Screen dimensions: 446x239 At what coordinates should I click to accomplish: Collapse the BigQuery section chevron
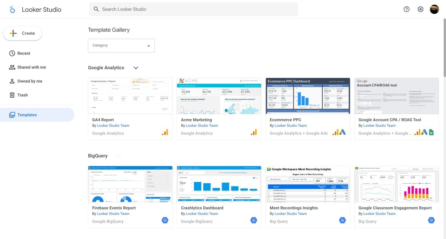click(119, 156)
